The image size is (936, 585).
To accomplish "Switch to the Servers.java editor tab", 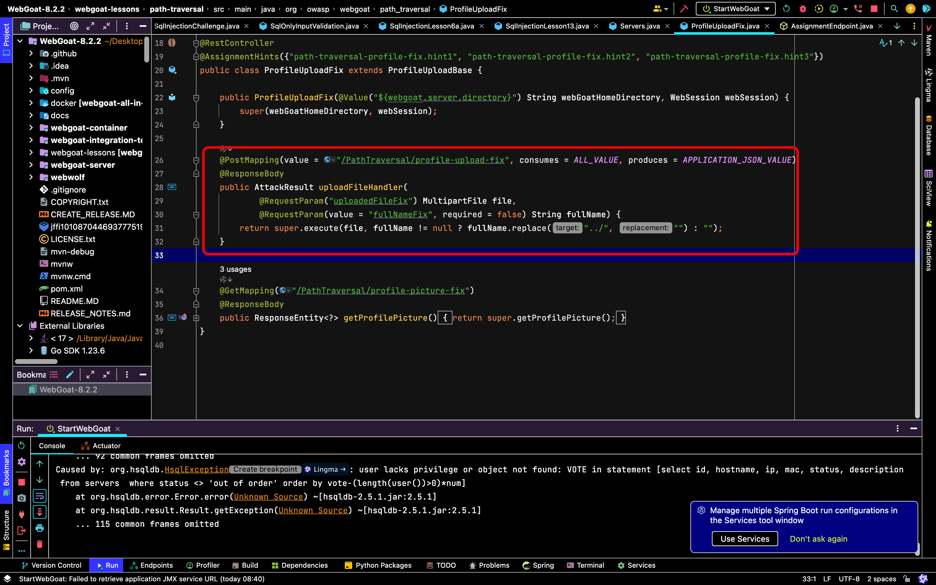I will click(x=639, y=26).
